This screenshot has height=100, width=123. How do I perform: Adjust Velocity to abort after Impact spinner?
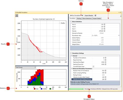tap(106, 77)
